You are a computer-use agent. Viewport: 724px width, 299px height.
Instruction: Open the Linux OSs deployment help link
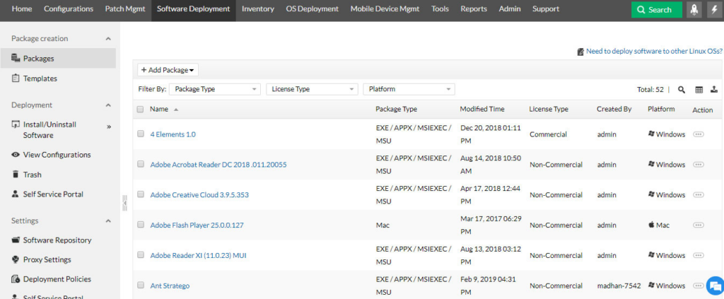click(654, 51)
